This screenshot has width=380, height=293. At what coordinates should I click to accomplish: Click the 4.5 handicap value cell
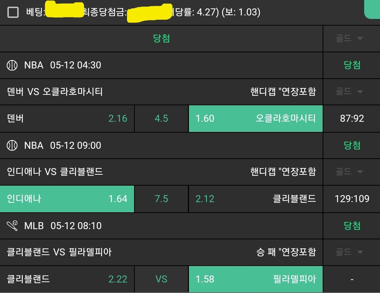161,119
